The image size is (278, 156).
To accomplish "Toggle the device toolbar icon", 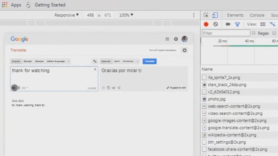I will click(215, 15).
